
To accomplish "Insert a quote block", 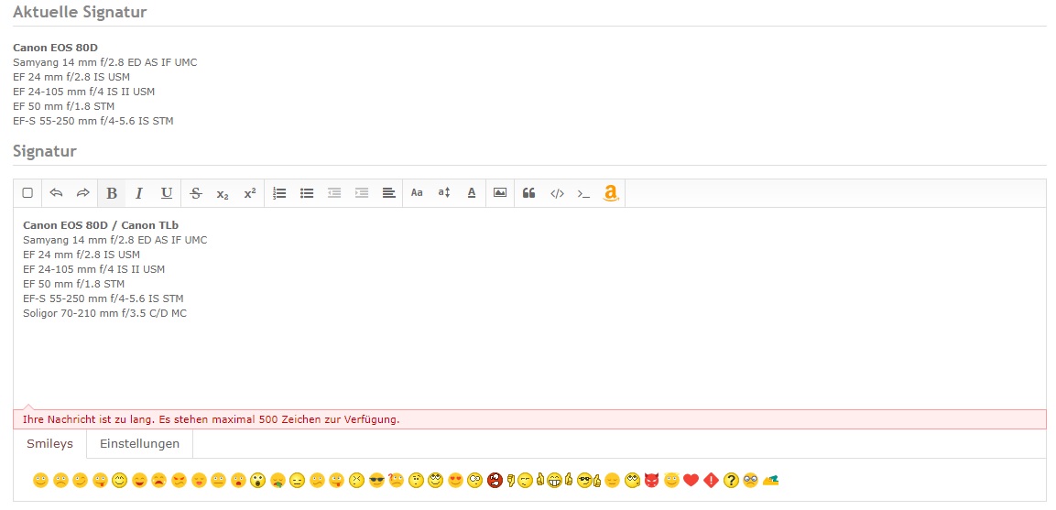I will (x=529, y=193).
